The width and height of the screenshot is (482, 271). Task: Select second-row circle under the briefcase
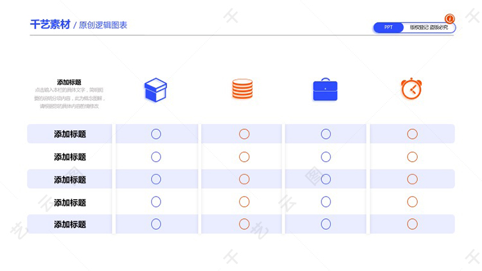pos(326,157)
